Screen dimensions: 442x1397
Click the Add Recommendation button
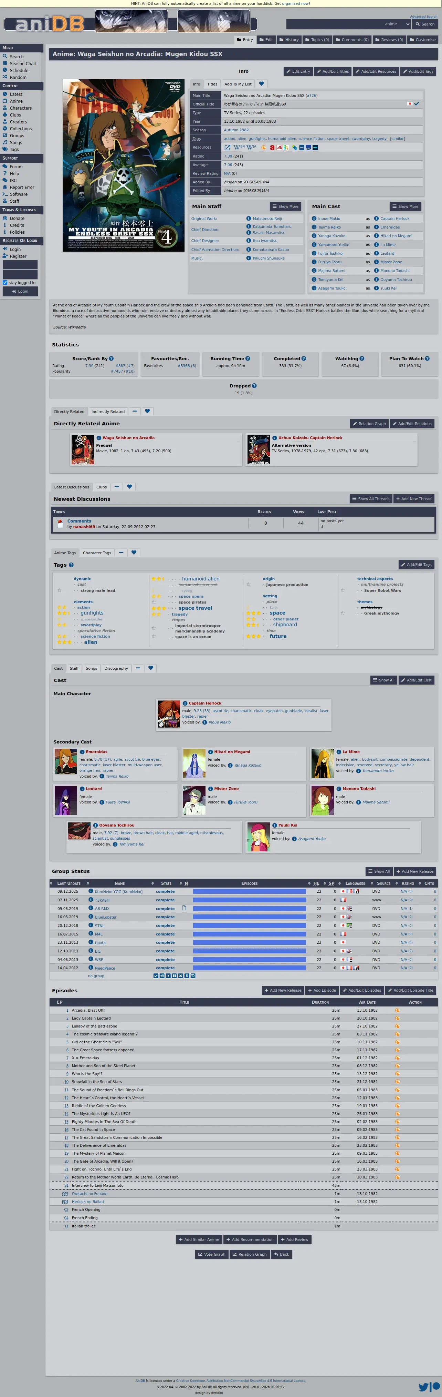coord(250,1239)
